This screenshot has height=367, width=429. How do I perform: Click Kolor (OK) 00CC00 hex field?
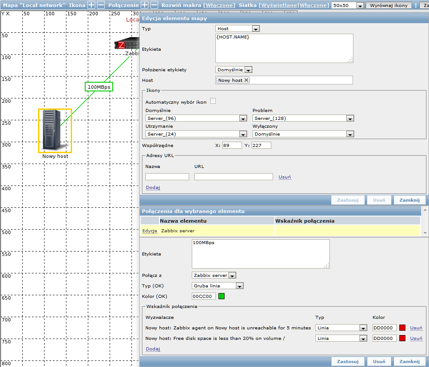pos(204,296)
